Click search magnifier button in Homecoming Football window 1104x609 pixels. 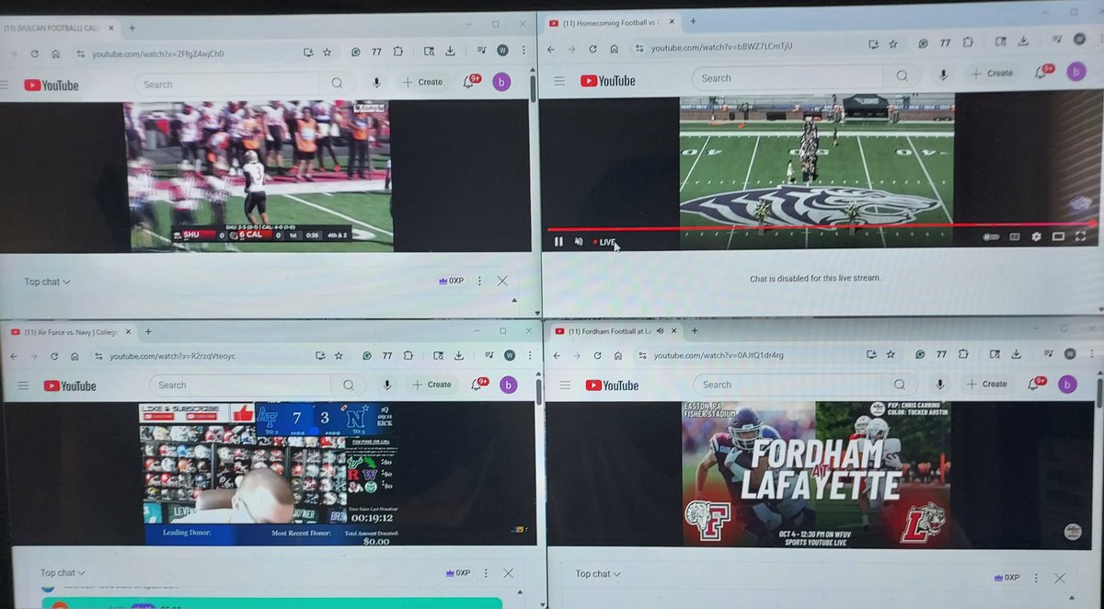click(x=902, y=76)
